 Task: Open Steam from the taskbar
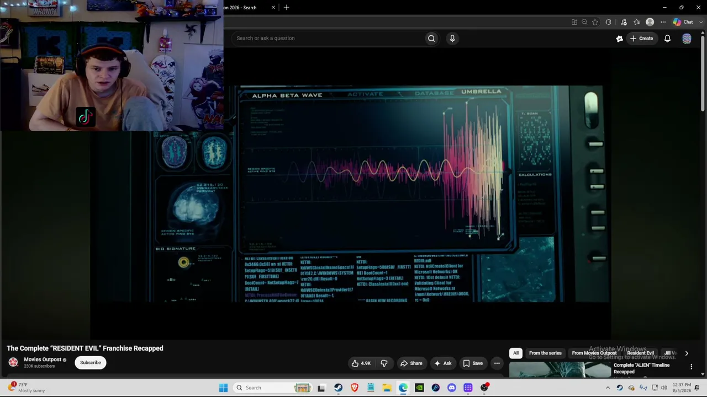(x=338, y=388)
